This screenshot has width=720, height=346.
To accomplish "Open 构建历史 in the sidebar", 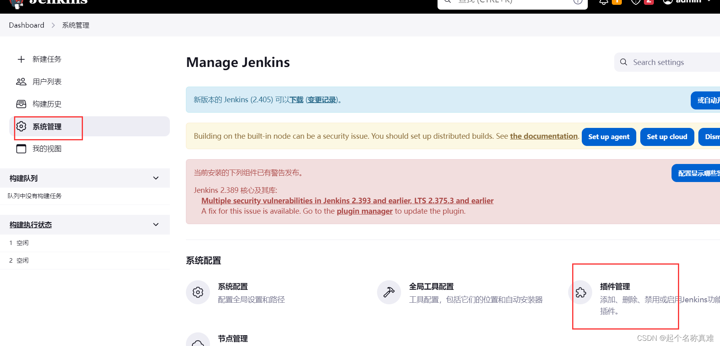I will [47, 104].
